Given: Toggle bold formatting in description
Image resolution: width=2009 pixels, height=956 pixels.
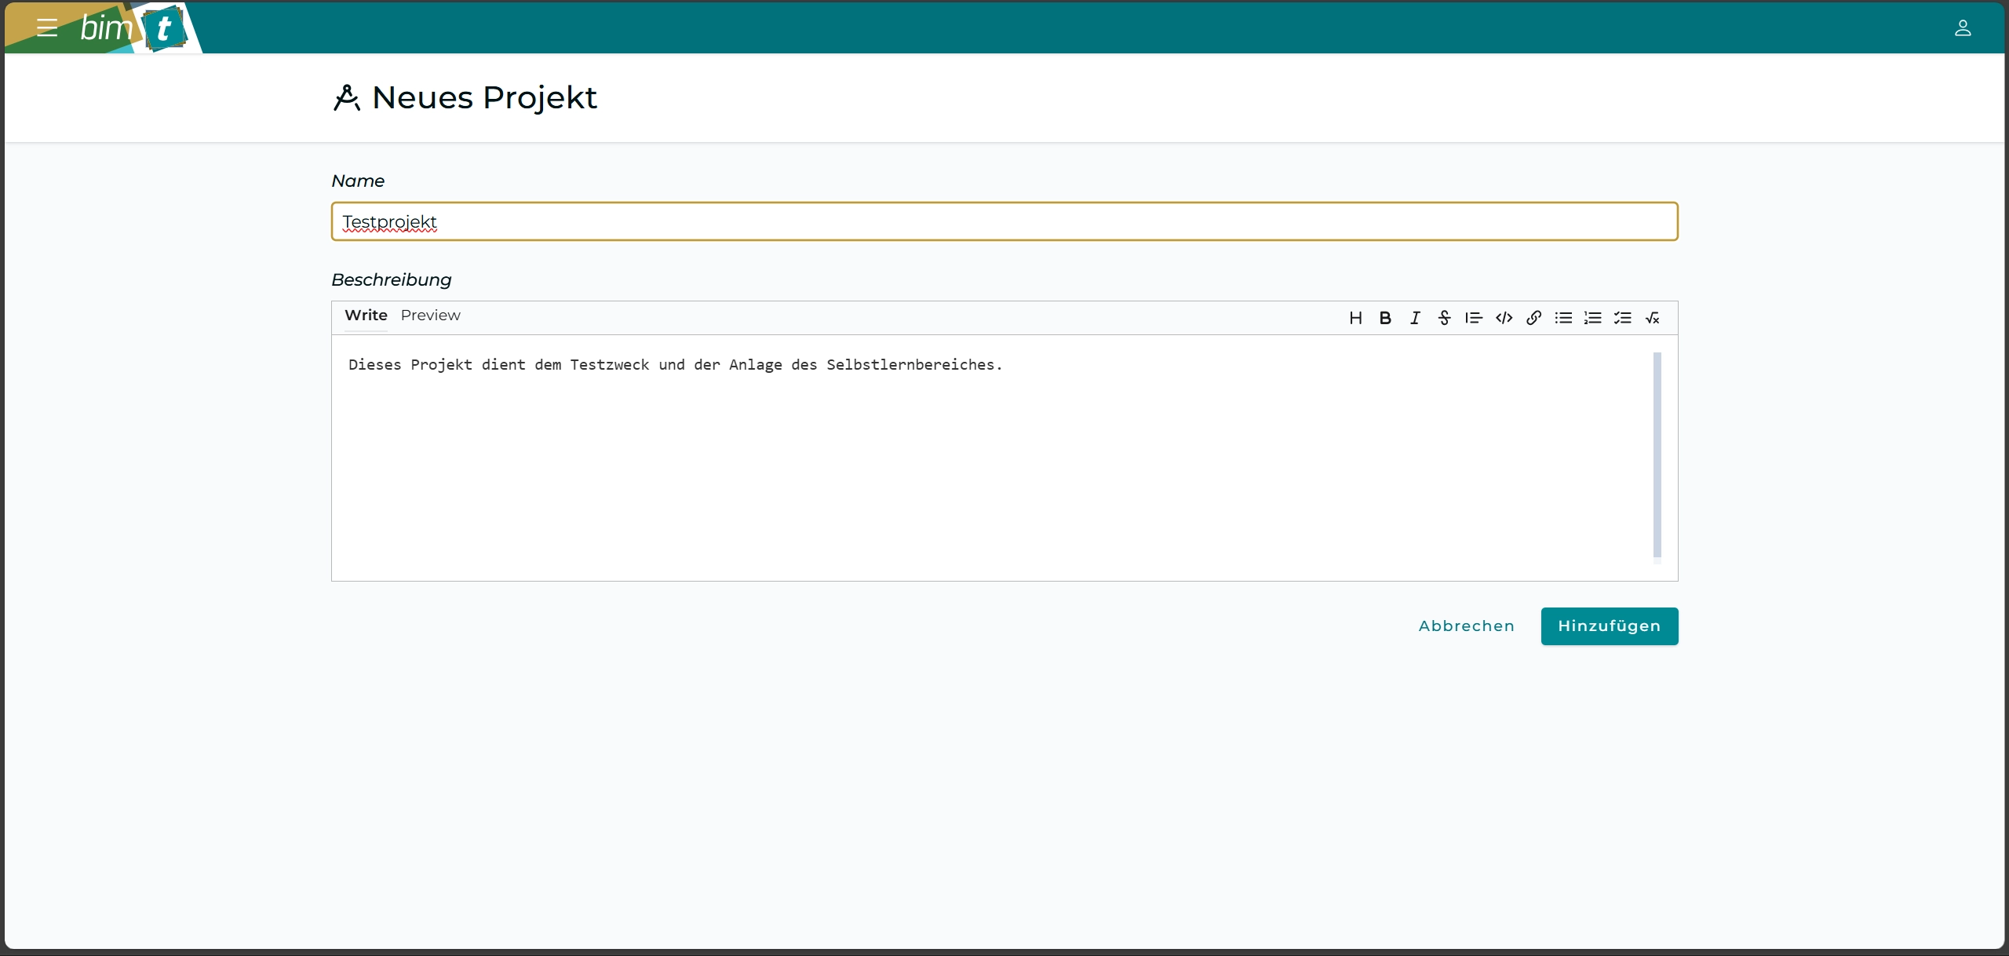Looking at the screenshot, I should pos(1385,318).
